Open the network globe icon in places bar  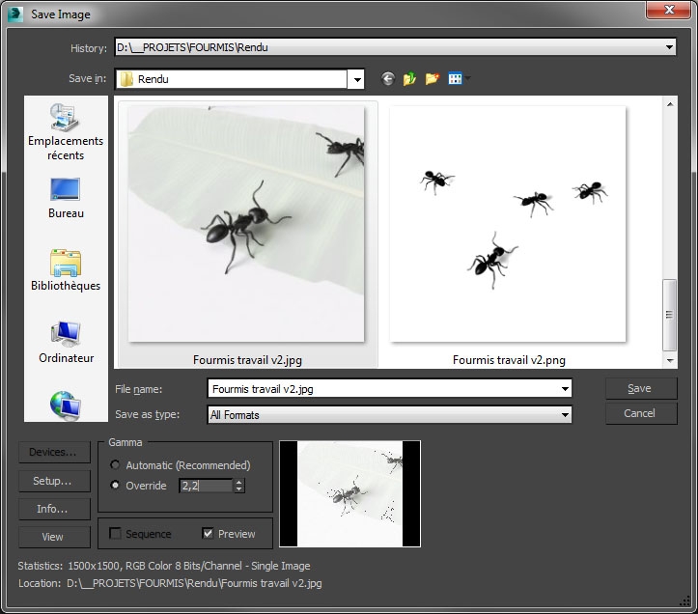coord(65,405)
